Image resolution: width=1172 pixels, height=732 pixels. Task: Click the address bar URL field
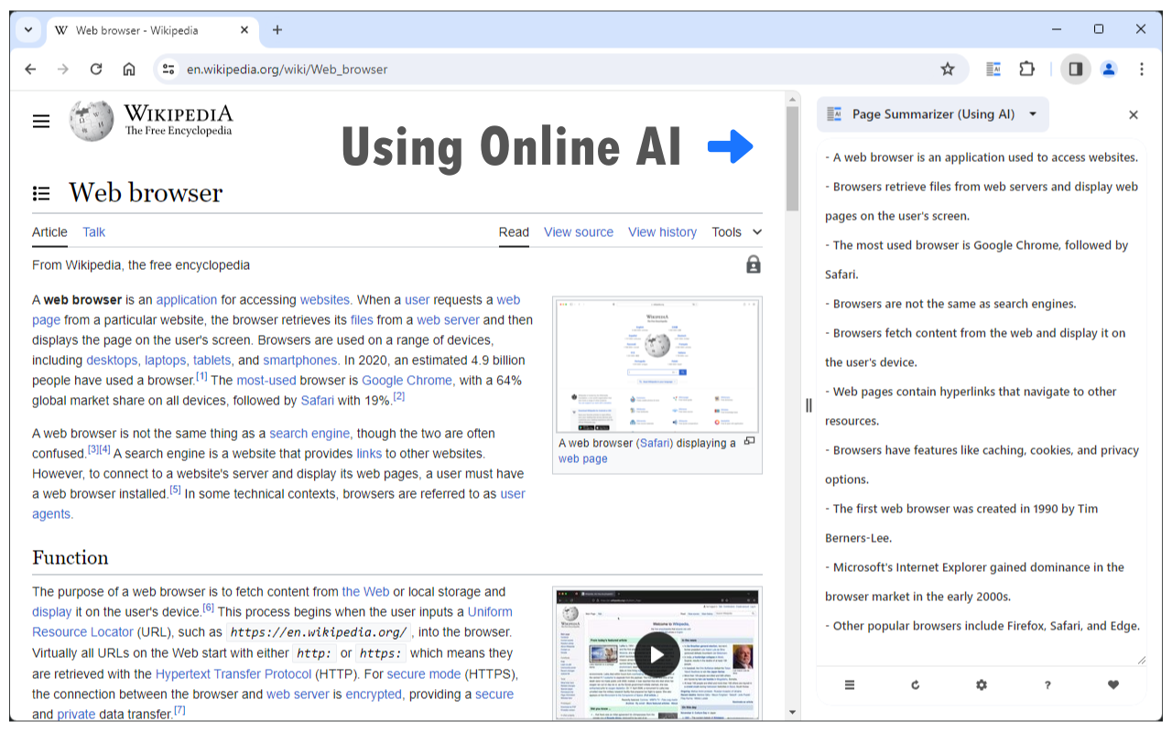(549, 69)
